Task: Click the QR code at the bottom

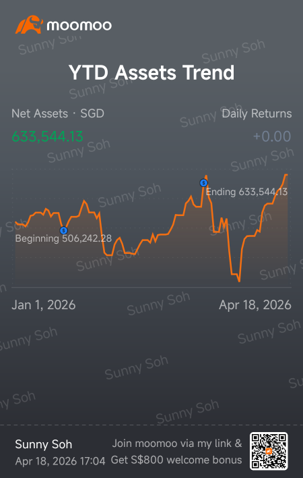Action: point(269,451)
